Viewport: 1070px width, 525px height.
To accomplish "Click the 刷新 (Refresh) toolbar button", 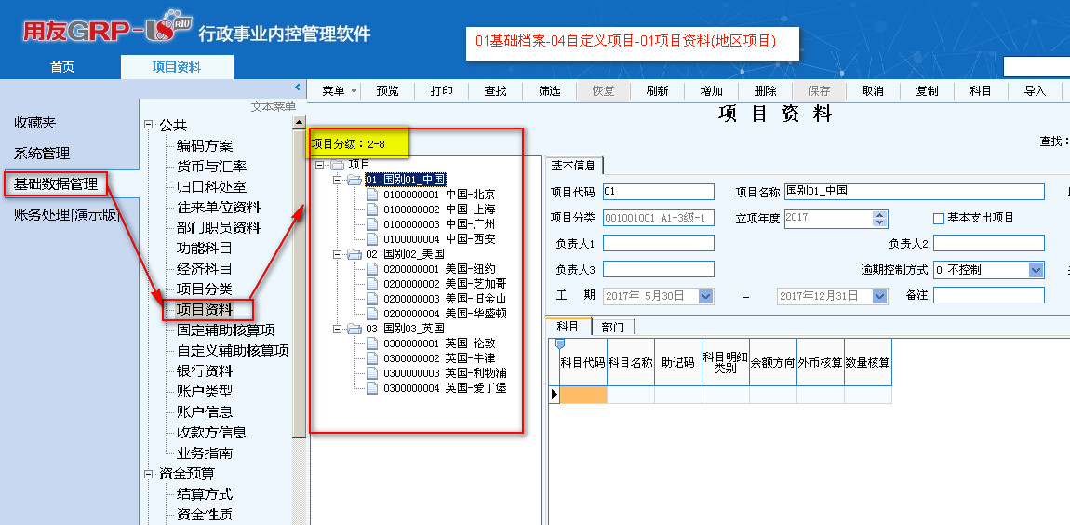I will [x=657, y=91].
